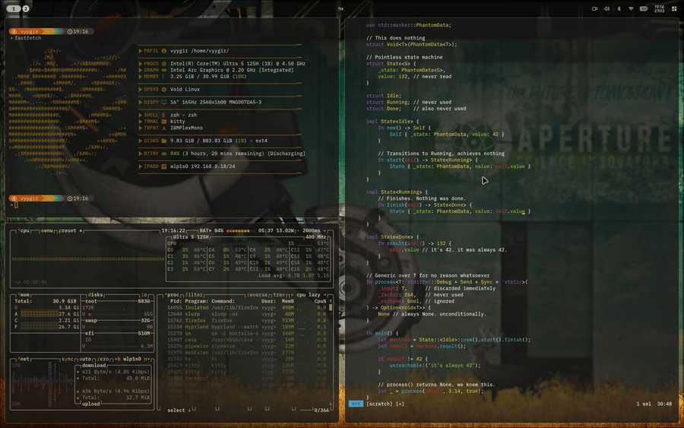The image size is (684, 428).
Task: Select the cava process row
Action: pos(247,340)
